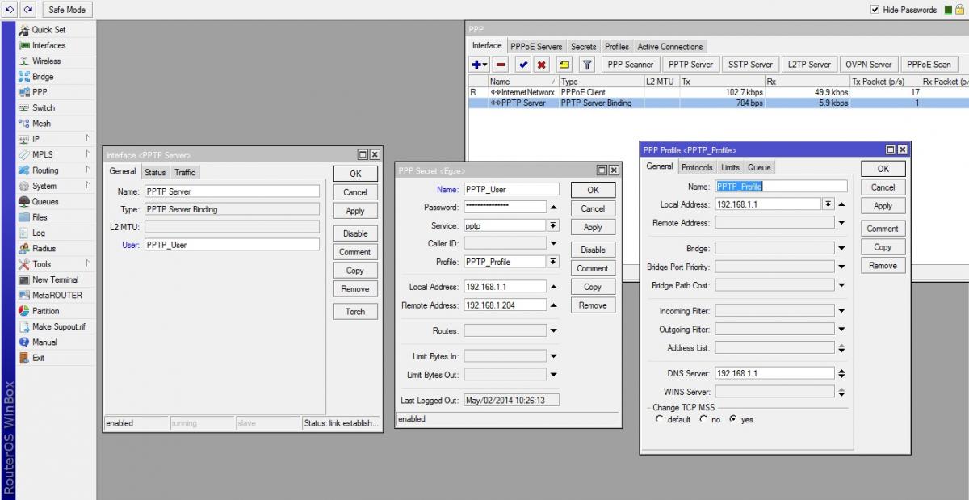Click the PPTP Server button
Viewport: 969px width, 500px height.
(x=690, y=65)
